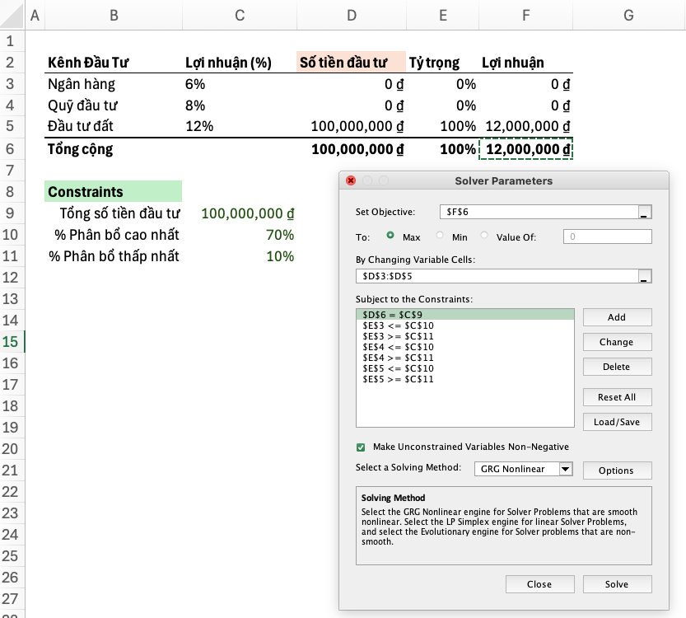Click the Value Of input field
Screen dimensions: 686x618
[607, 236]
